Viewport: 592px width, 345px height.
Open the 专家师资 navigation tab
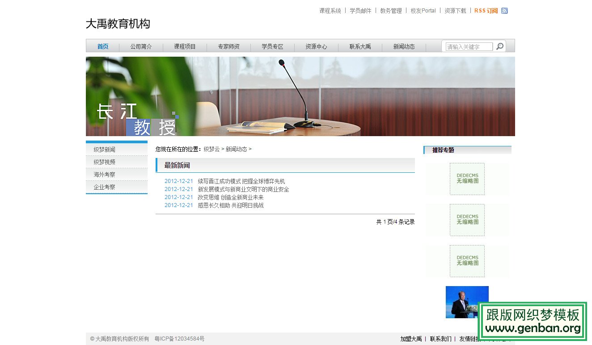[x=229, y=46]
